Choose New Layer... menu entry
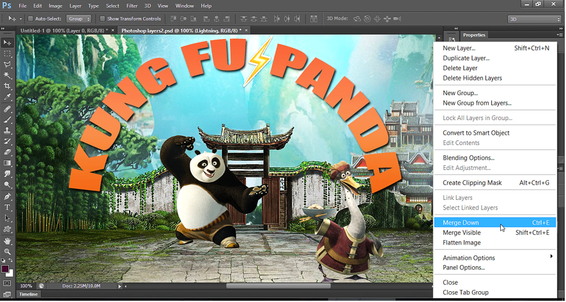The image size is (566, 302). point(495,48)
